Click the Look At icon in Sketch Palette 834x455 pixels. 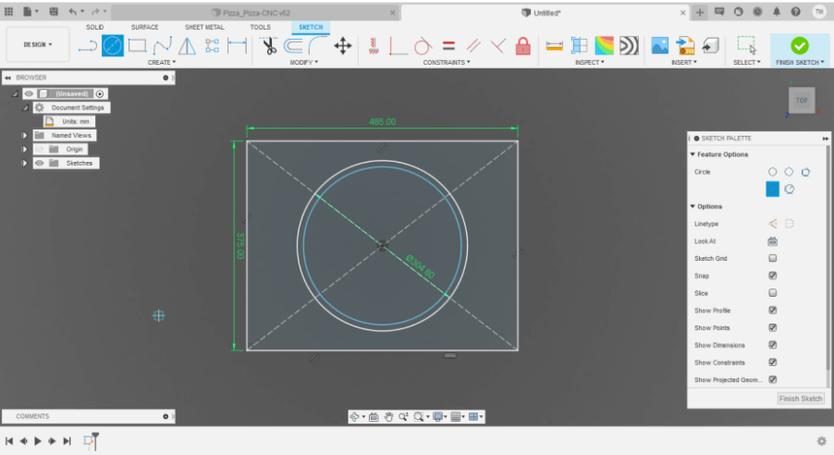tap(772, 241)
